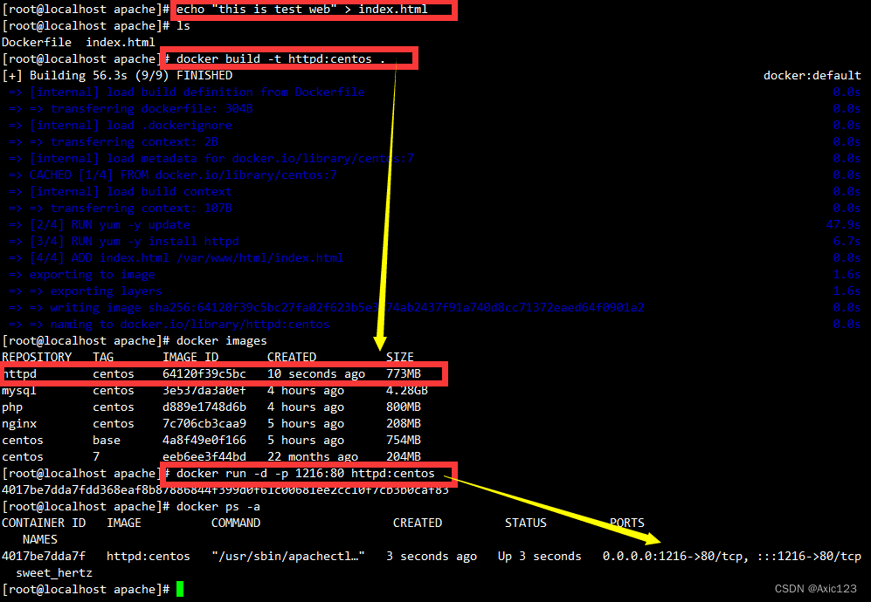Viewport: 871px width, 602px height.
Task: Click '[4/4] ADD index.html /var/www/html/index.html' step
Action: (187, 258)
